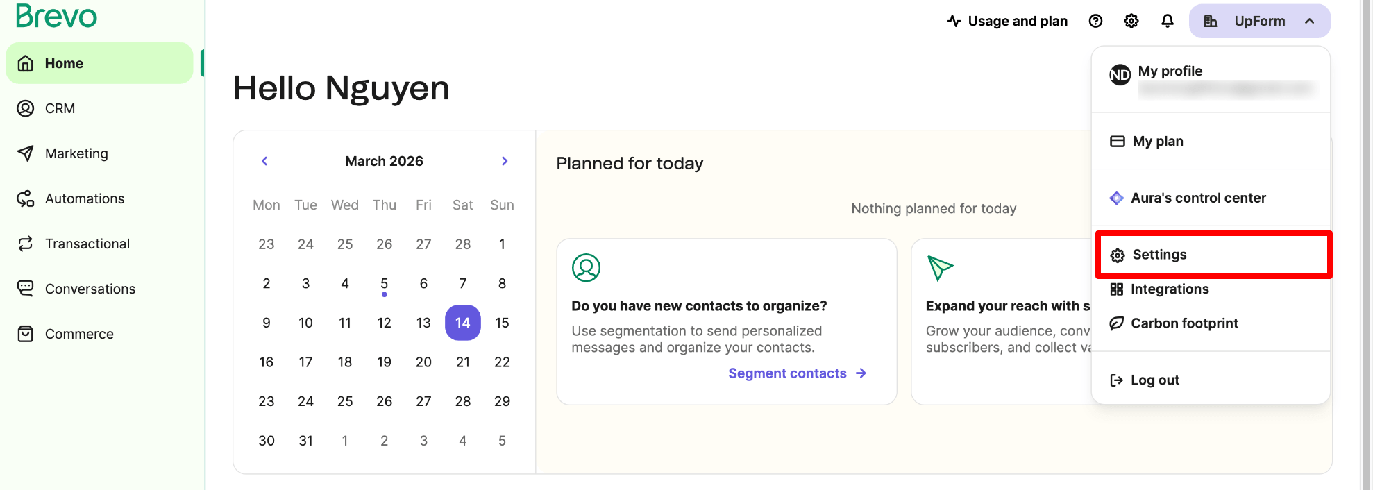Click the Commerce shopping bag icon
Screen dimensions: 1373x490
click(x=26, y=334)
